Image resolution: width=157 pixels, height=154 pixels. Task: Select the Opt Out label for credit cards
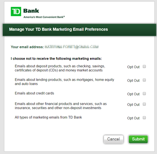[133, 94]
